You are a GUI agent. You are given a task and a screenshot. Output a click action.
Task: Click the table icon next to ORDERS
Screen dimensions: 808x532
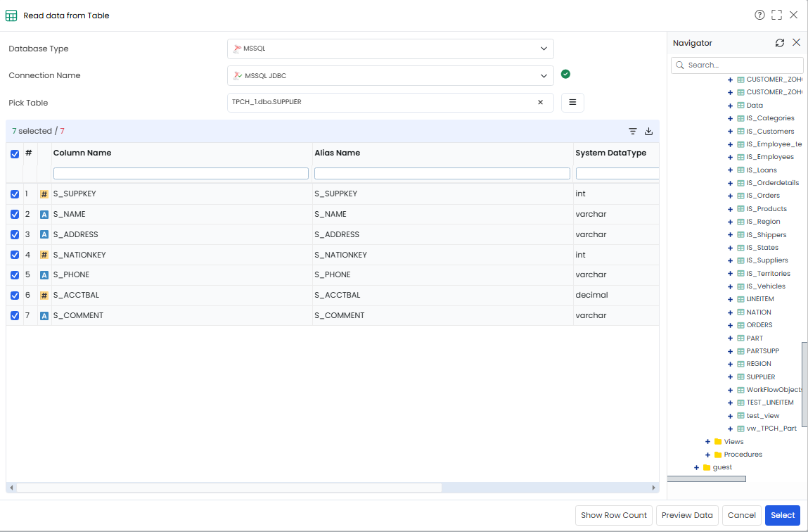tap(740, 325)
